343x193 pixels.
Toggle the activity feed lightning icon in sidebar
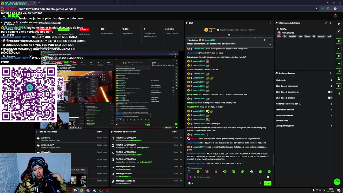(x=339, y=49)
